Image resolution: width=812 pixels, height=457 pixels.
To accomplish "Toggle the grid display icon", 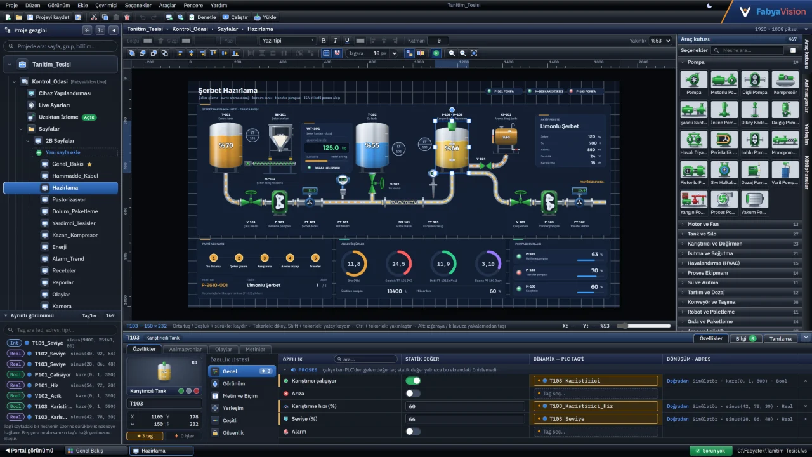I will click(326, 53).
